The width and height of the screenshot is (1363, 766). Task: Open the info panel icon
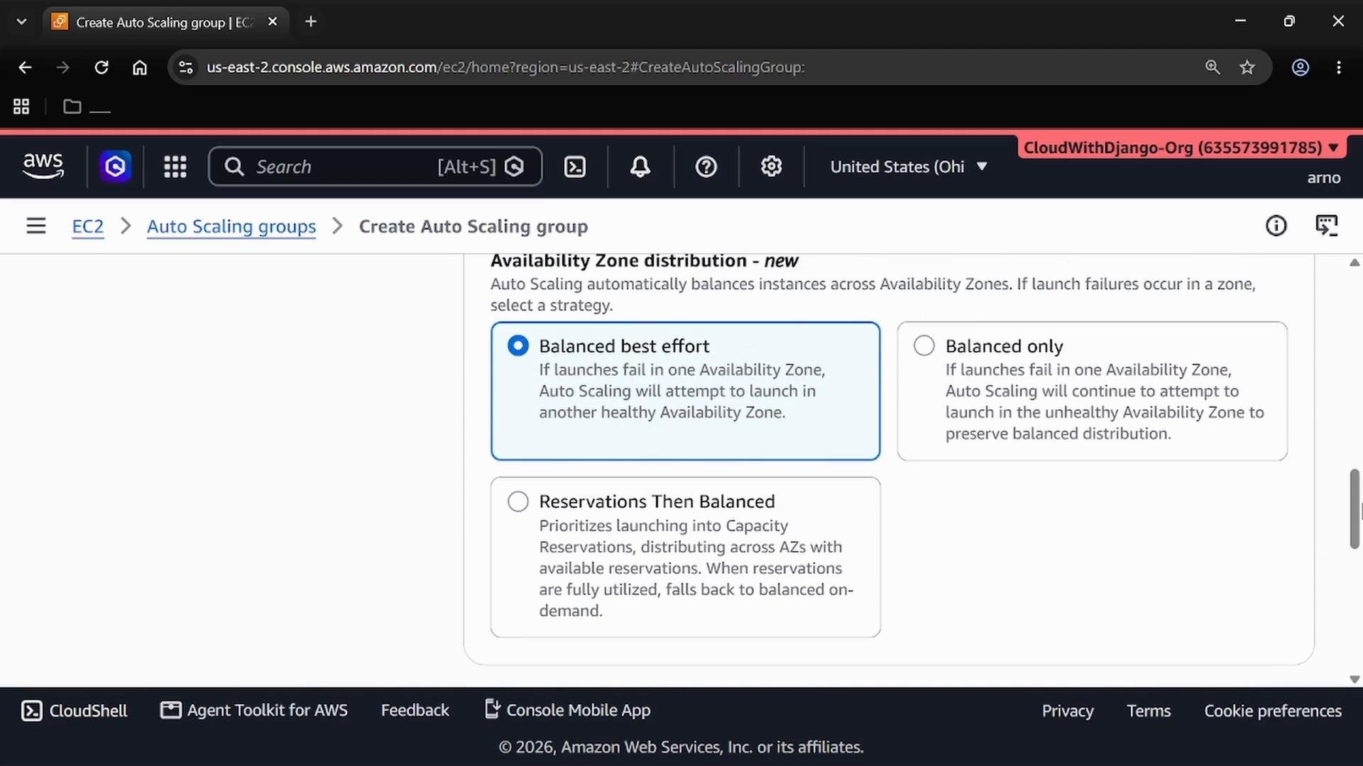click(x=1276, y=226)
